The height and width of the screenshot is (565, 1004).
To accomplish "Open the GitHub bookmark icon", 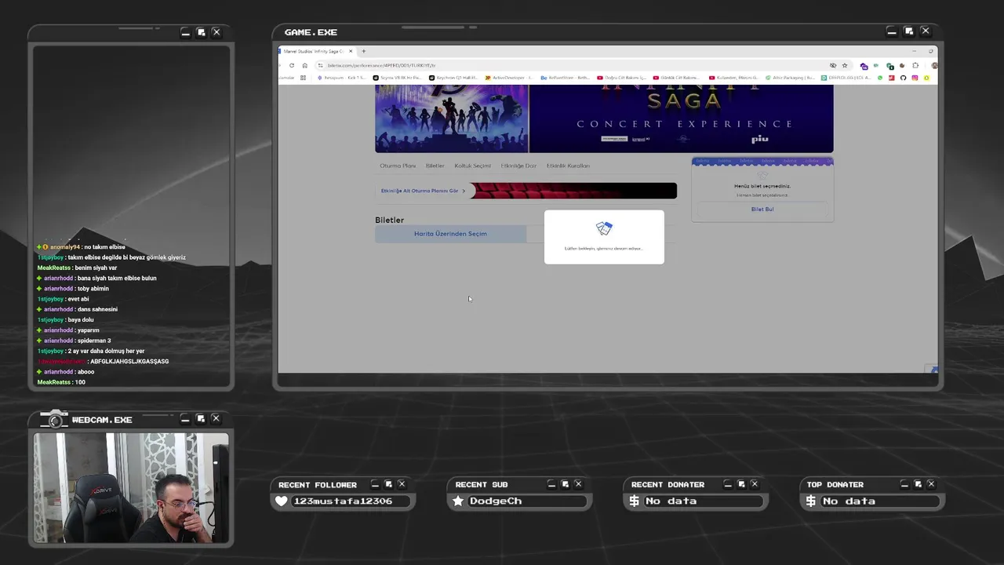I will click(x=903, y=78).
